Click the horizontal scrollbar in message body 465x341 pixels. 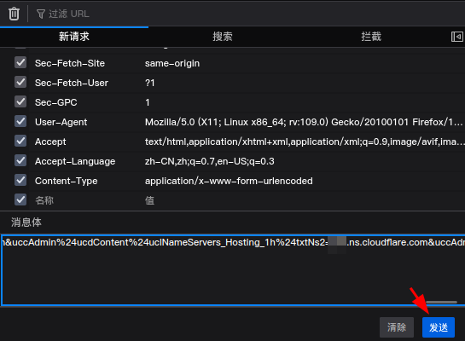(441, 302)
